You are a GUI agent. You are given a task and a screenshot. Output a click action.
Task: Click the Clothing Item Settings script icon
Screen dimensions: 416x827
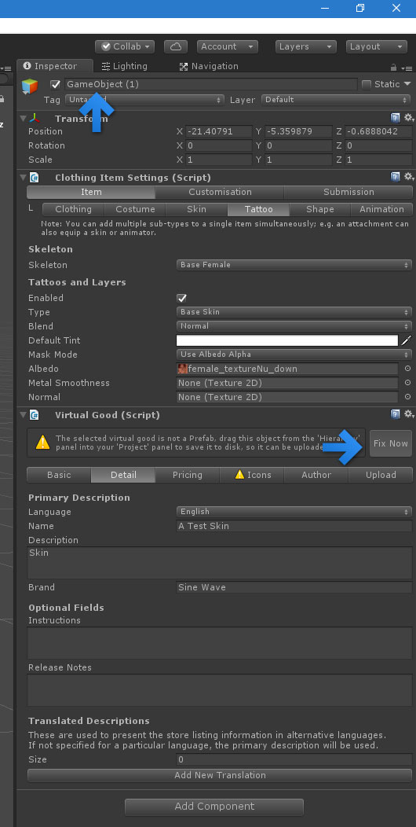(35, 177)
